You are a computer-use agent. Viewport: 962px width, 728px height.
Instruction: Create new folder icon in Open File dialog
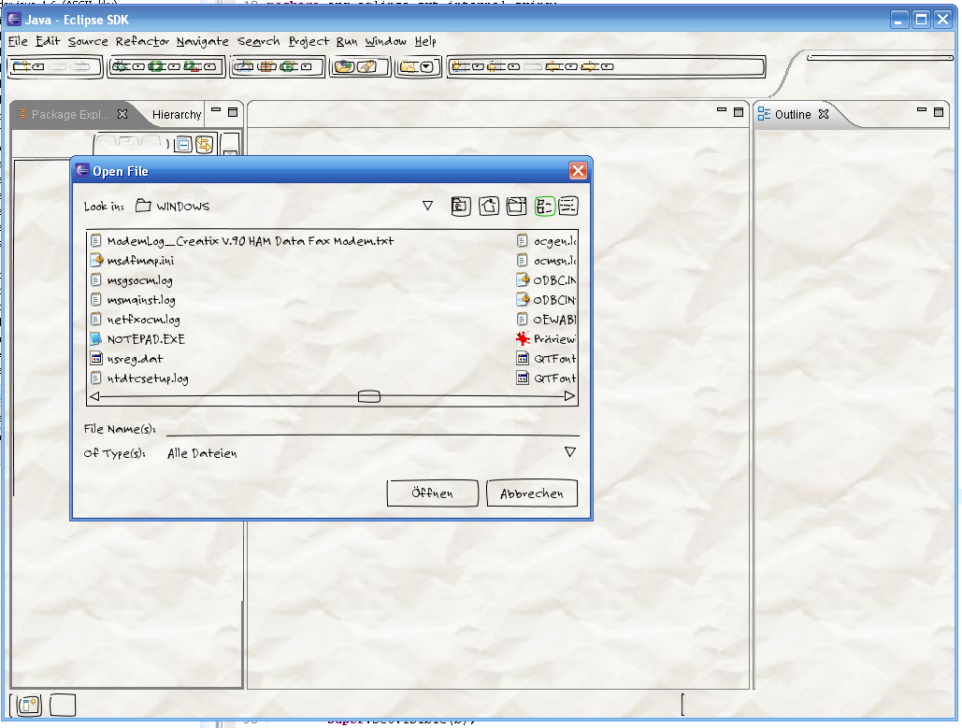point(517,207)
